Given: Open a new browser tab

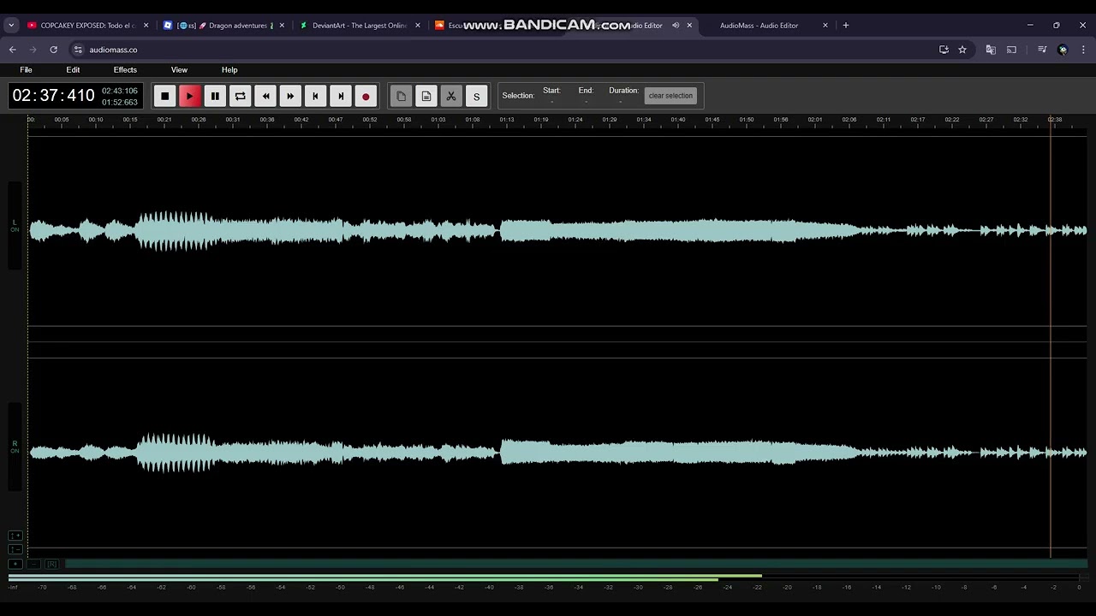Looking at the screenshot, I should tap(846, 26).
